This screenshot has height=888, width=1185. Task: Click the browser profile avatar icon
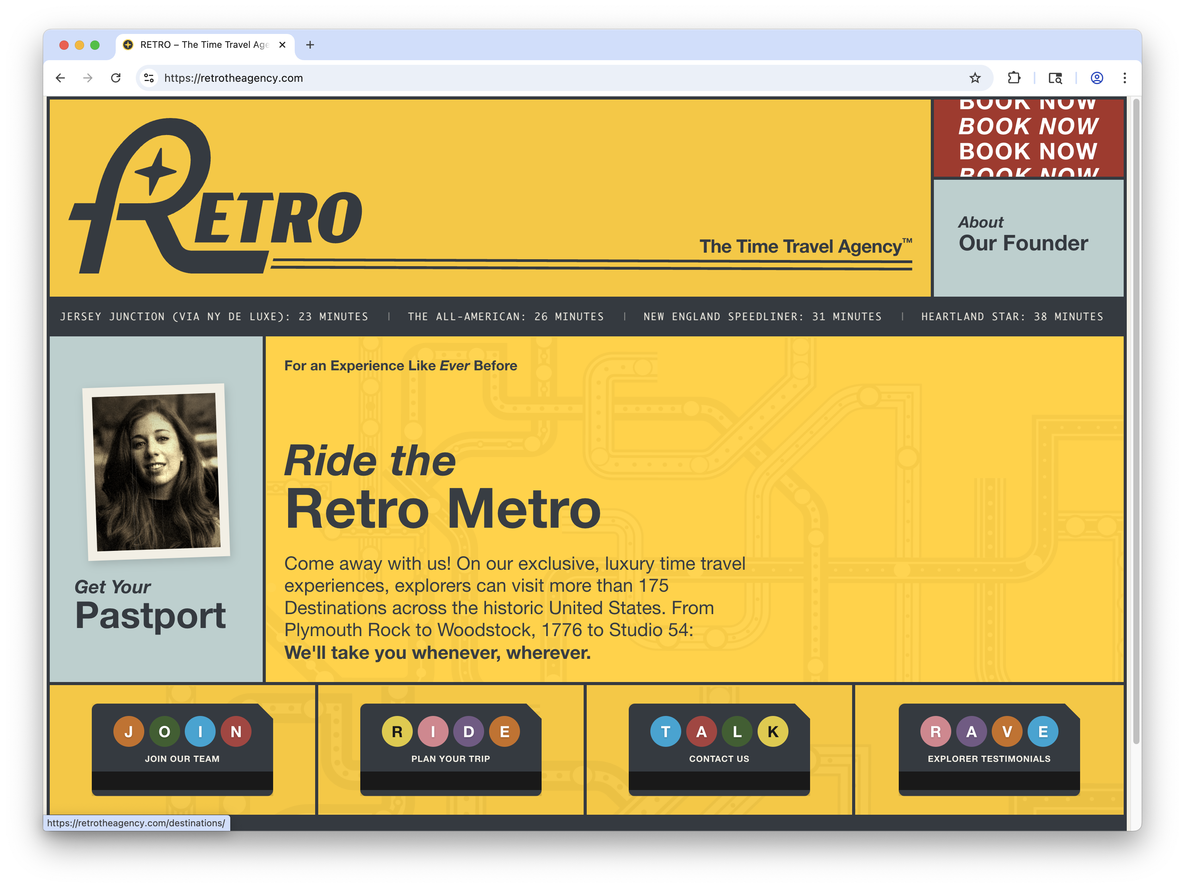(1097, 78)
